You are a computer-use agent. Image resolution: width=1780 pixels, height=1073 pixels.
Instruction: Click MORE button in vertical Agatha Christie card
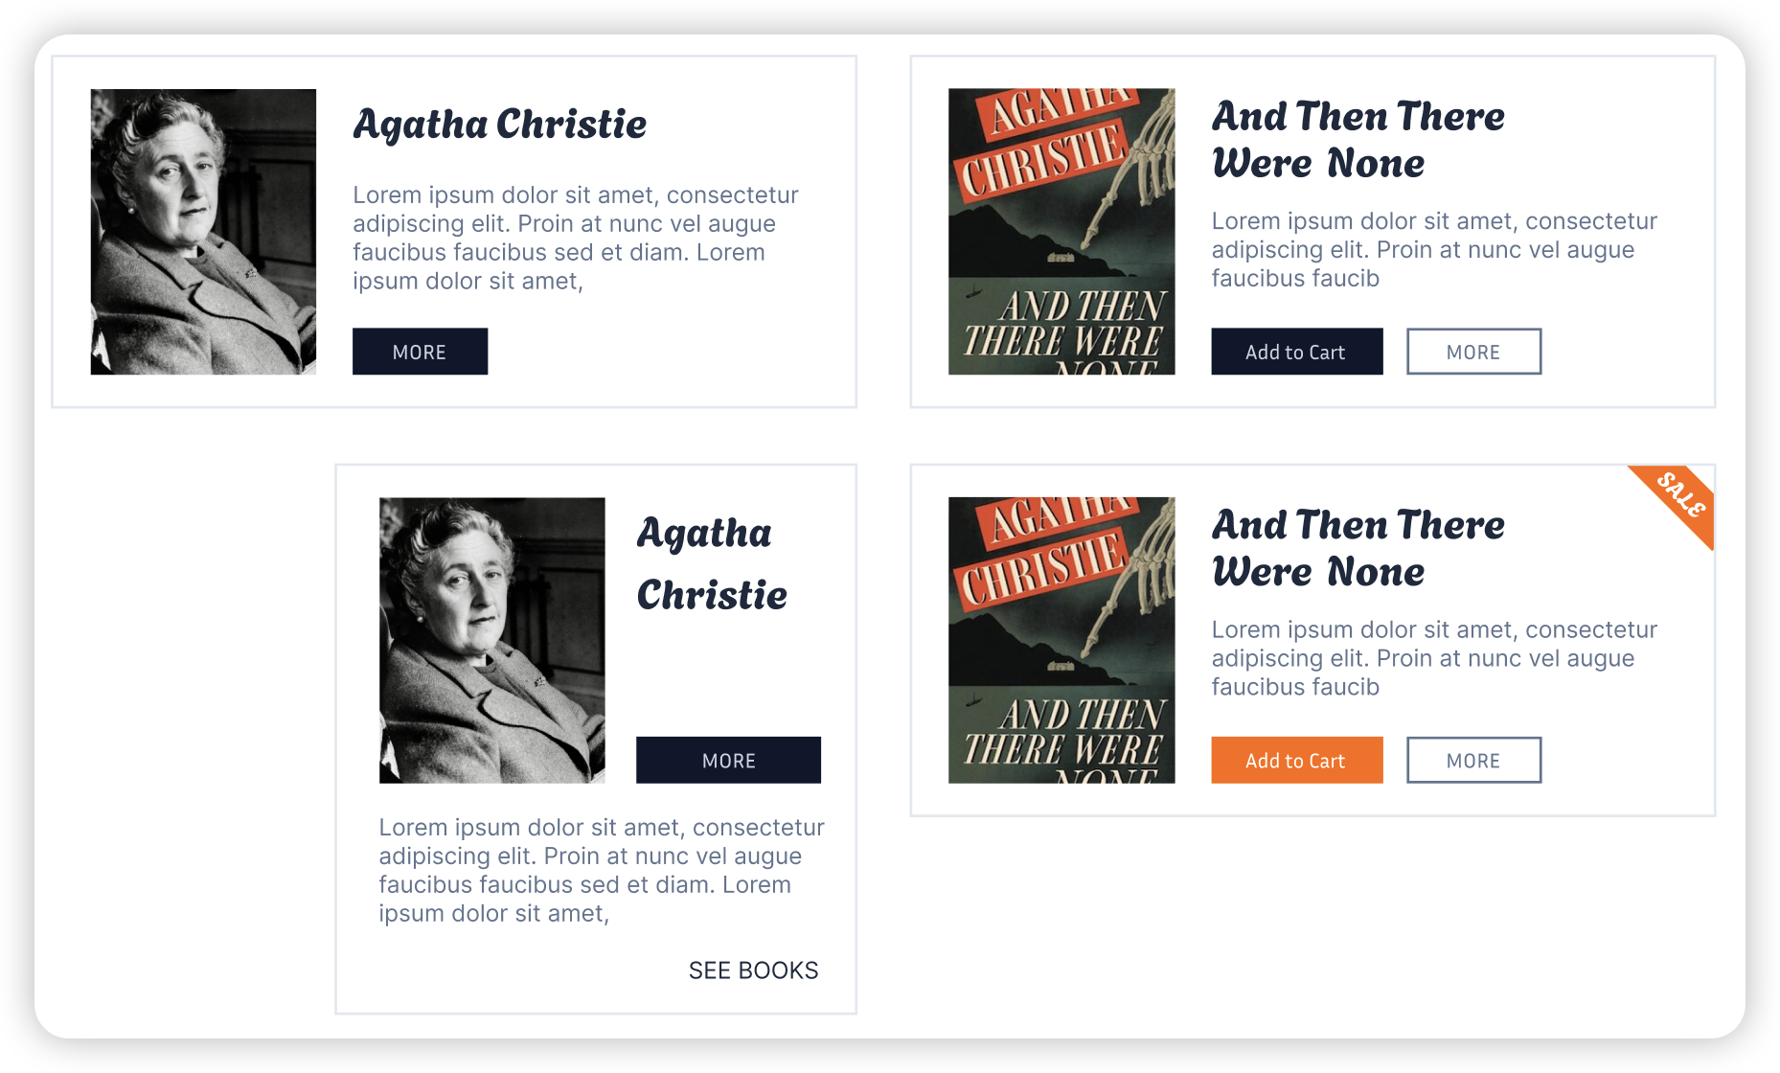pos(728,760)
